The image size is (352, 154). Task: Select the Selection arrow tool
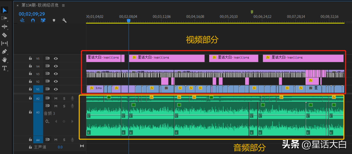click(5, 10)
